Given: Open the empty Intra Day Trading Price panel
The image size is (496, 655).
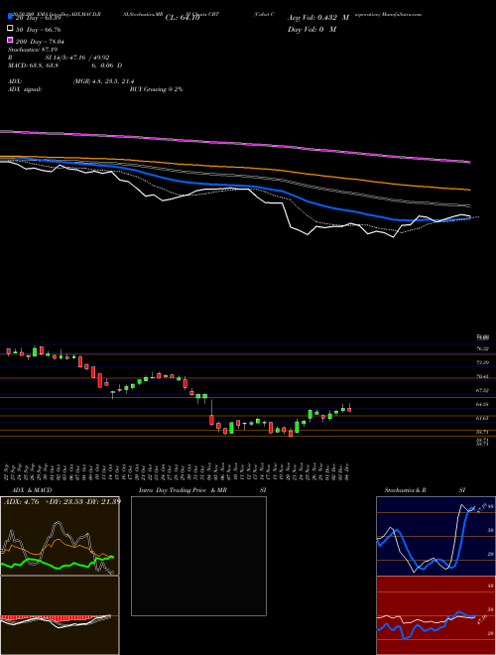Looking at the screenshot, I should pyautogui.click(x=198, y=556).
